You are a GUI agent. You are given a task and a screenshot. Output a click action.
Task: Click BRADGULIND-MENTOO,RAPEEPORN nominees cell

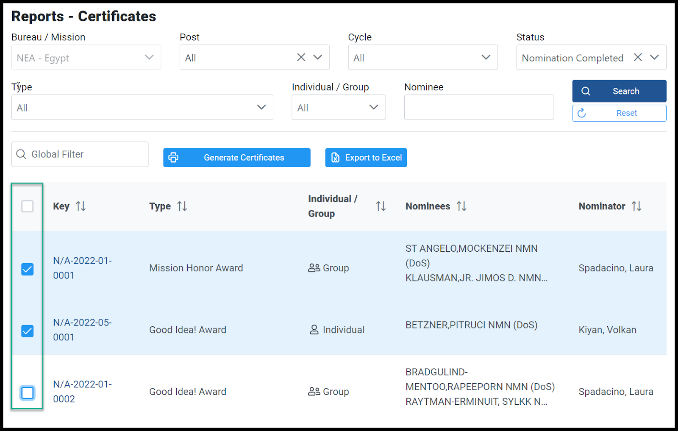[x=480, y=387]
